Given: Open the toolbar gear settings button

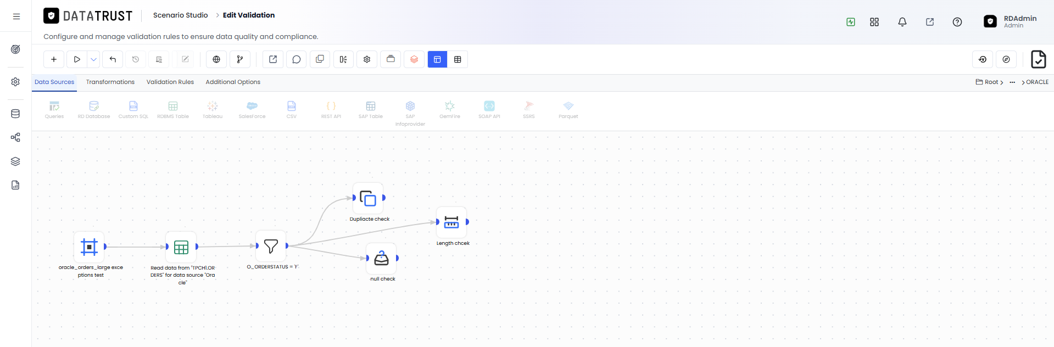Looking at the screenshot, I should [367, 59].
